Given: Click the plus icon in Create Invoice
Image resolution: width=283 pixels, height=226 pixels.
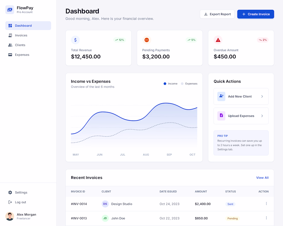Looking at the screenshot, I should (x=244, y=14).
